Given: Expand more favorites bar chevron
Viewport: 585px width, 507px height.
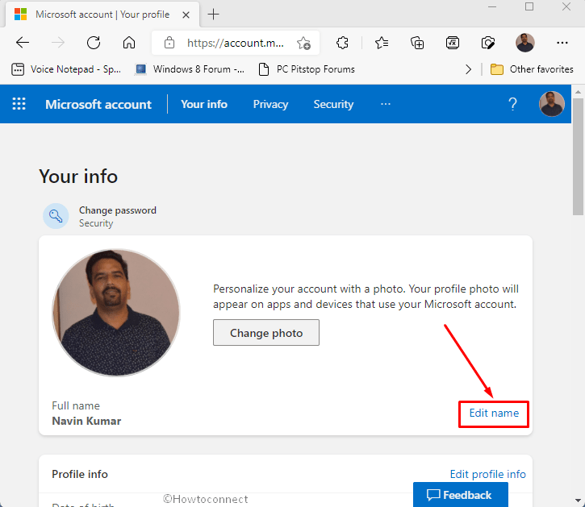Looking at the screenshot, I should tap(468, 69).
